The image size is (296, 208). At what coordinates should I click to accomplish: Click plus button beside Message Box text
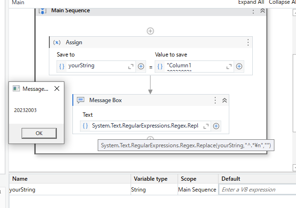pos(216,126)
